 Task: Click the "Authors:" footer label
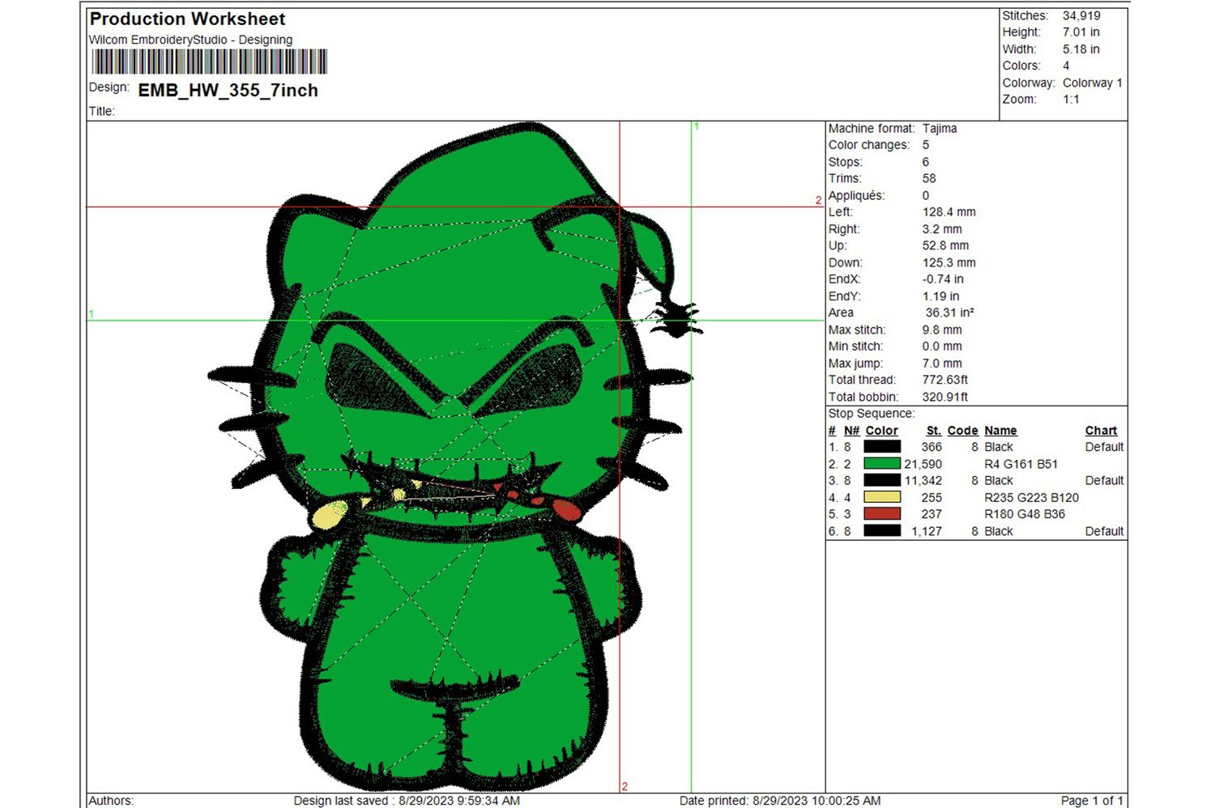click(x=111, y=801)
